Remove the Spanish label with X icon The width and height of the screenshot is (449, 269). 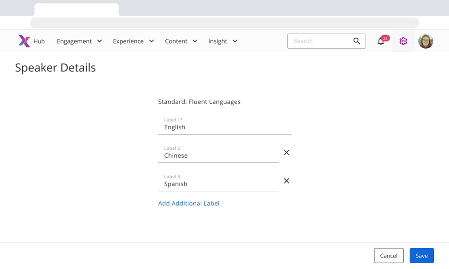[286, 181]
